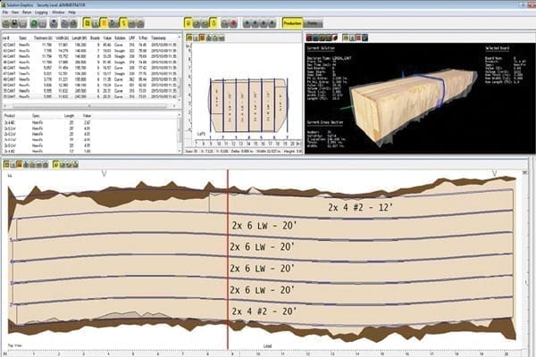
Task: Click last green arrow icon before Production button
Action: (x=272, y=23)
